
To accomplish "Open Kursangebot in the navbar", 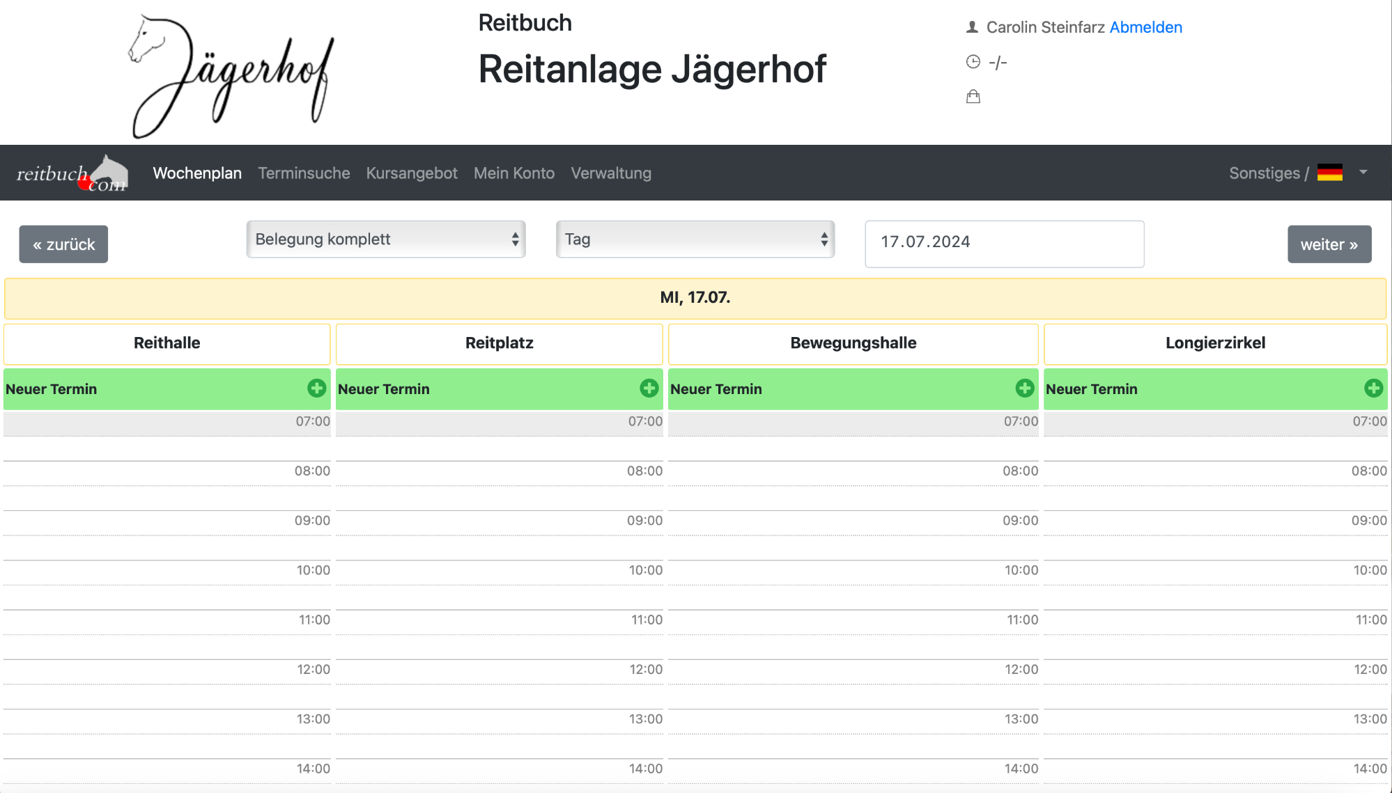I will click(412, 173).
